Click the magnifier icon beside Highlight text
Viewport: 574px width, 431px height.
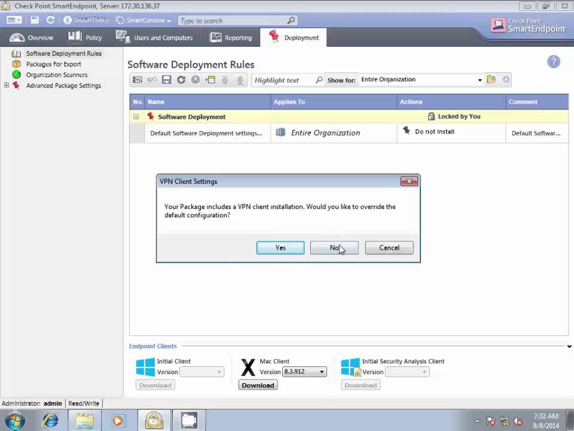point(319,80)
